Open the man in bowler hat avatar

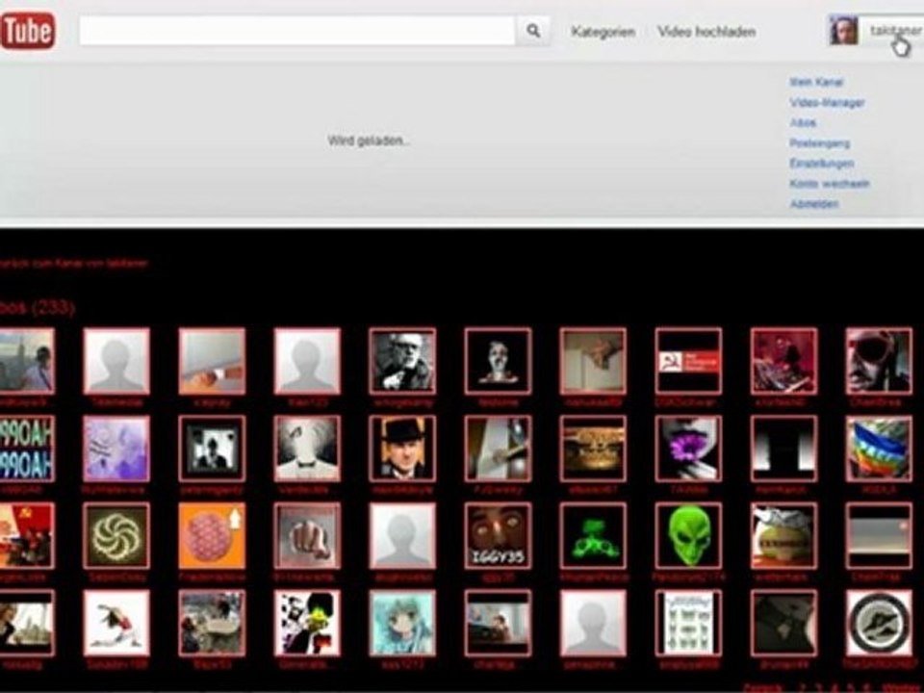click(402, 449)
